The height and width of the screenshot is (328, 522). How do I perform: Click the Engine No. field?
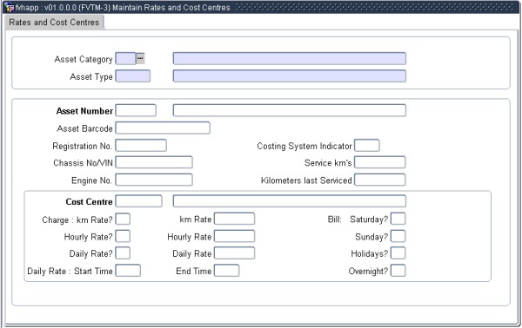coord(154,180)
